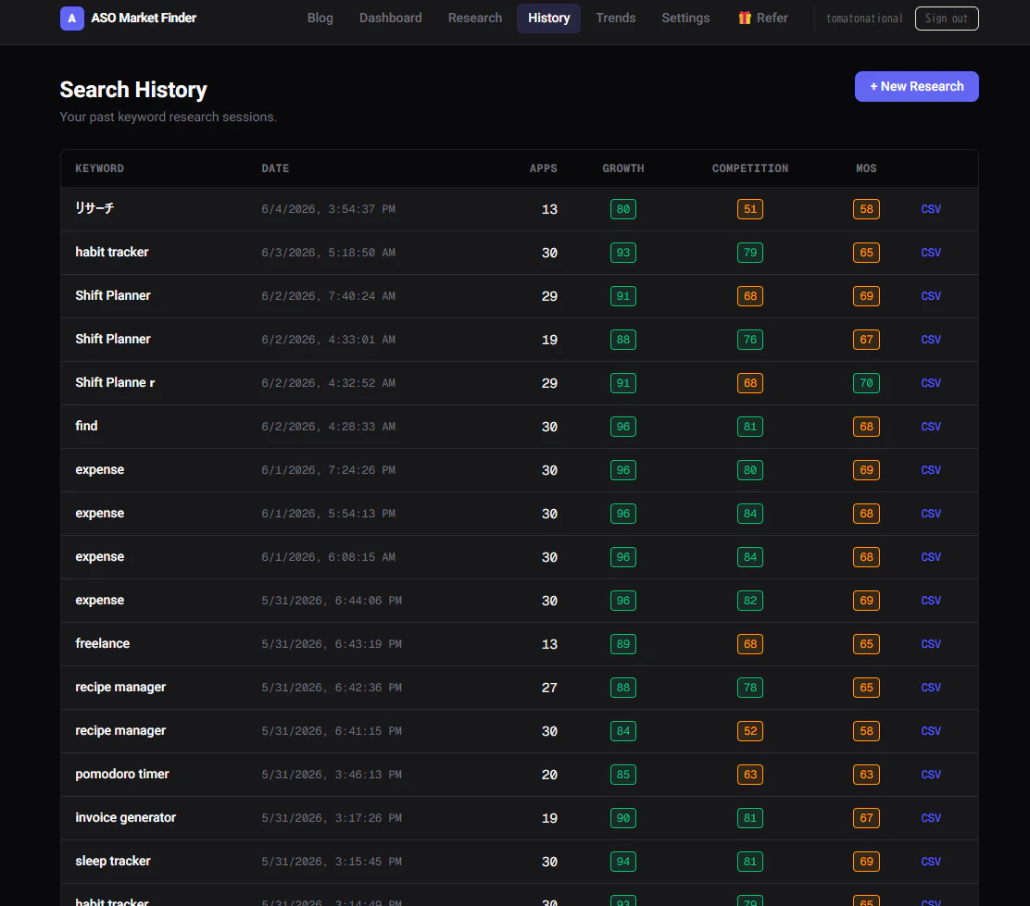Download CSV for habit tracker 6/3/2026 row

pos(931,253)
